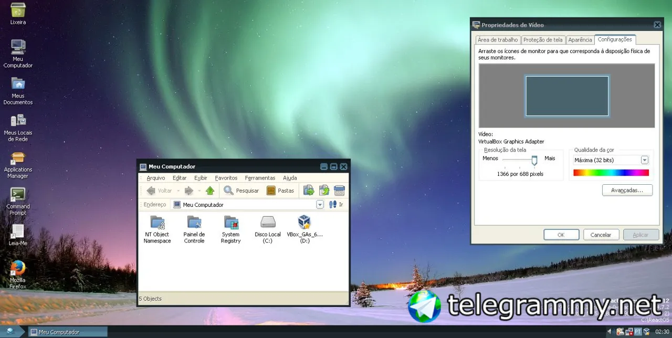This screenshot has width=672, height=338.
Task: Click the safely remove hardware tray icon
Action: (x=620, y=332)
